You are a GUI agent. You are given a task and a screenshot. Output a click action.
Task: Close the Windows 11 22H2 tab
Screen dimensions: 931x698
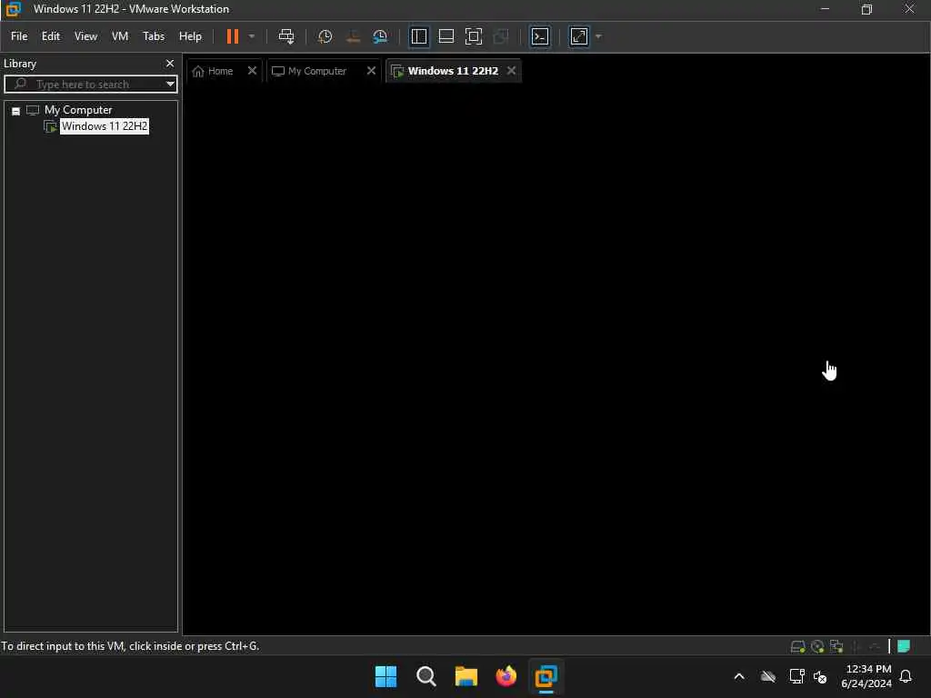[511, 71]
